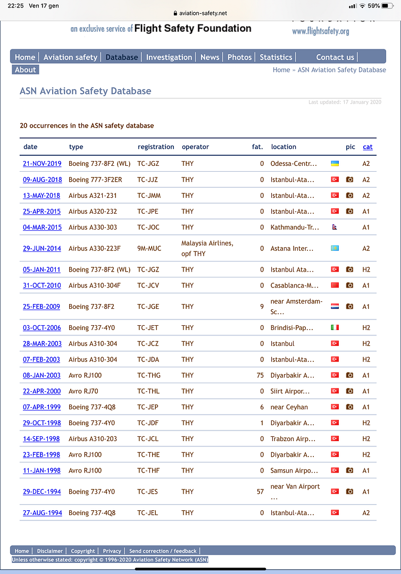Open the Privacy link in the footer
Screen dimensions: 401x574
[x=112, y=551]
